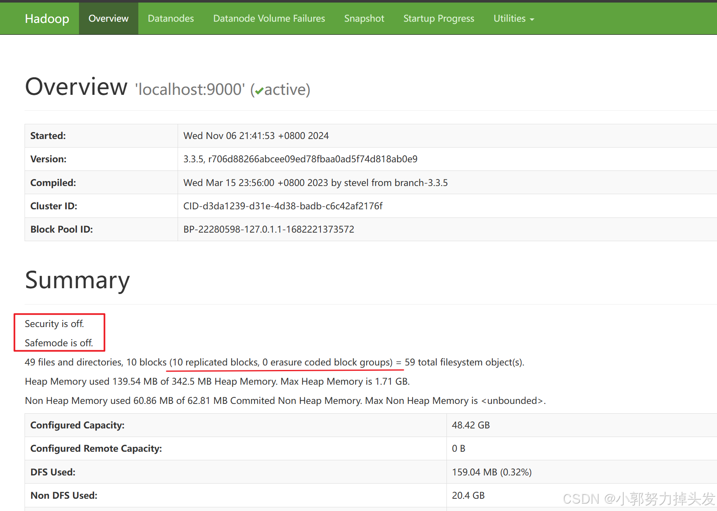Click the 'Security is off.' text

coord(54,324)
